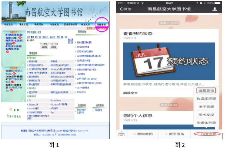The height and width of the screenshot is (152, 227).
Task: Click 本馆布局 in website navigation bar
Action: coord(54,24)
